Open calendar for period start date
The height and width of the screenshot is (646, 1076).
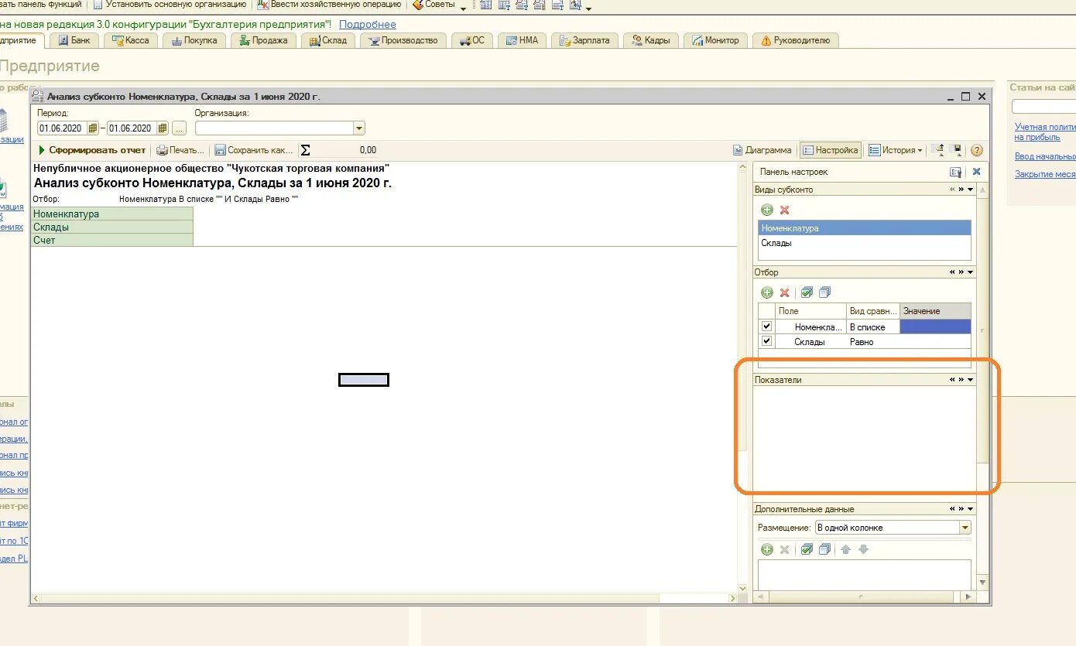point(93,128)
